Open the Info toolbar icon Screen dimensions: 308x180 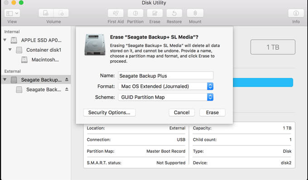point(296,13)
